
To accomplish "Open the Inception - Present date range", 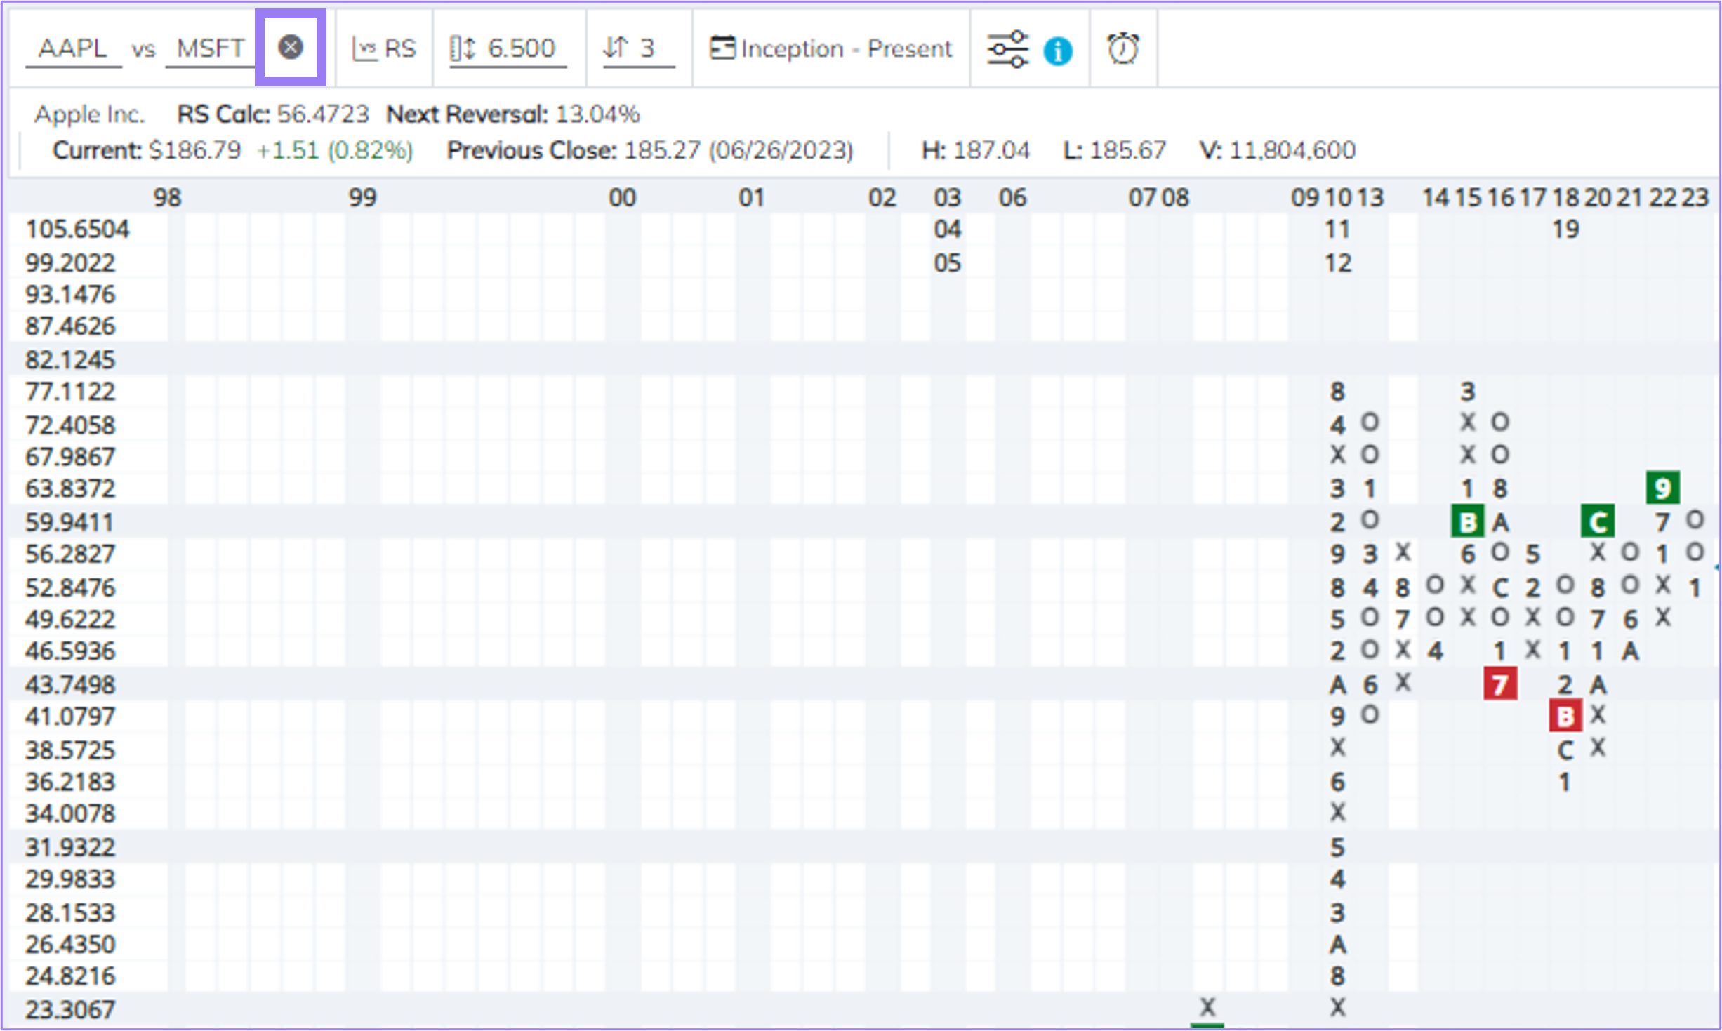I will 846,48.
